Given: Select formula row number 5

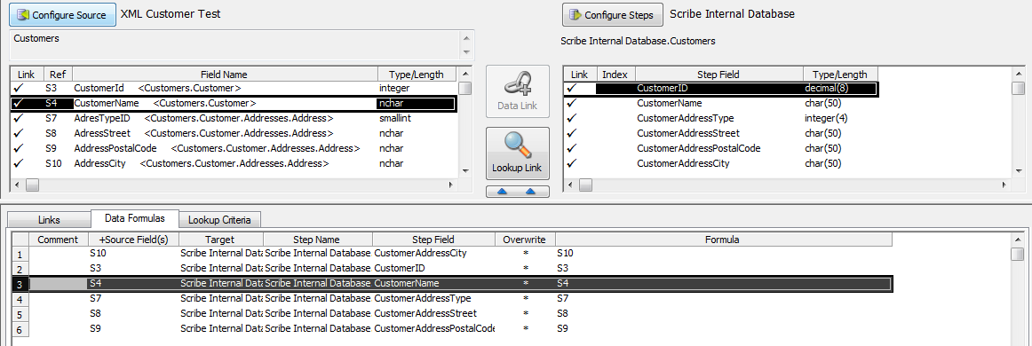Looking at the screenshot, I should [20, 314].
